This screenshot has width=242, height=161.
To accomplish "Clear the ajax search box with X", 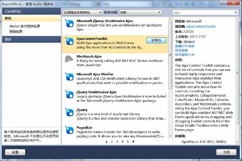I will (x=235, y=12).
